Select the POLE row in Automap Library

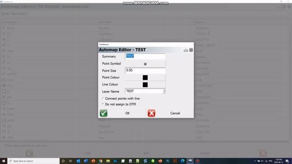click(145, 114)
